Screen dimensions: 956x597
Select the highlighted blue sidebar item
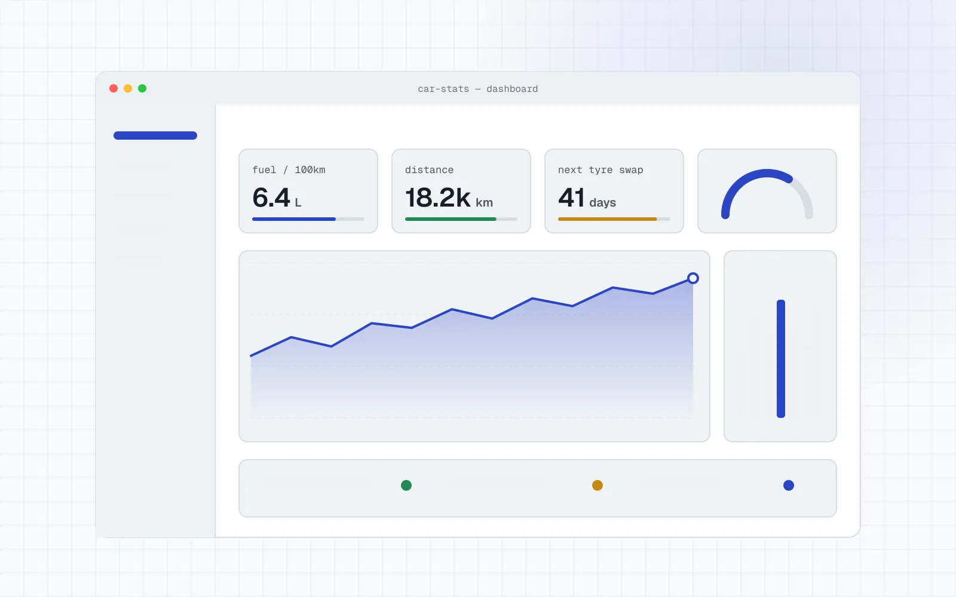155,136
